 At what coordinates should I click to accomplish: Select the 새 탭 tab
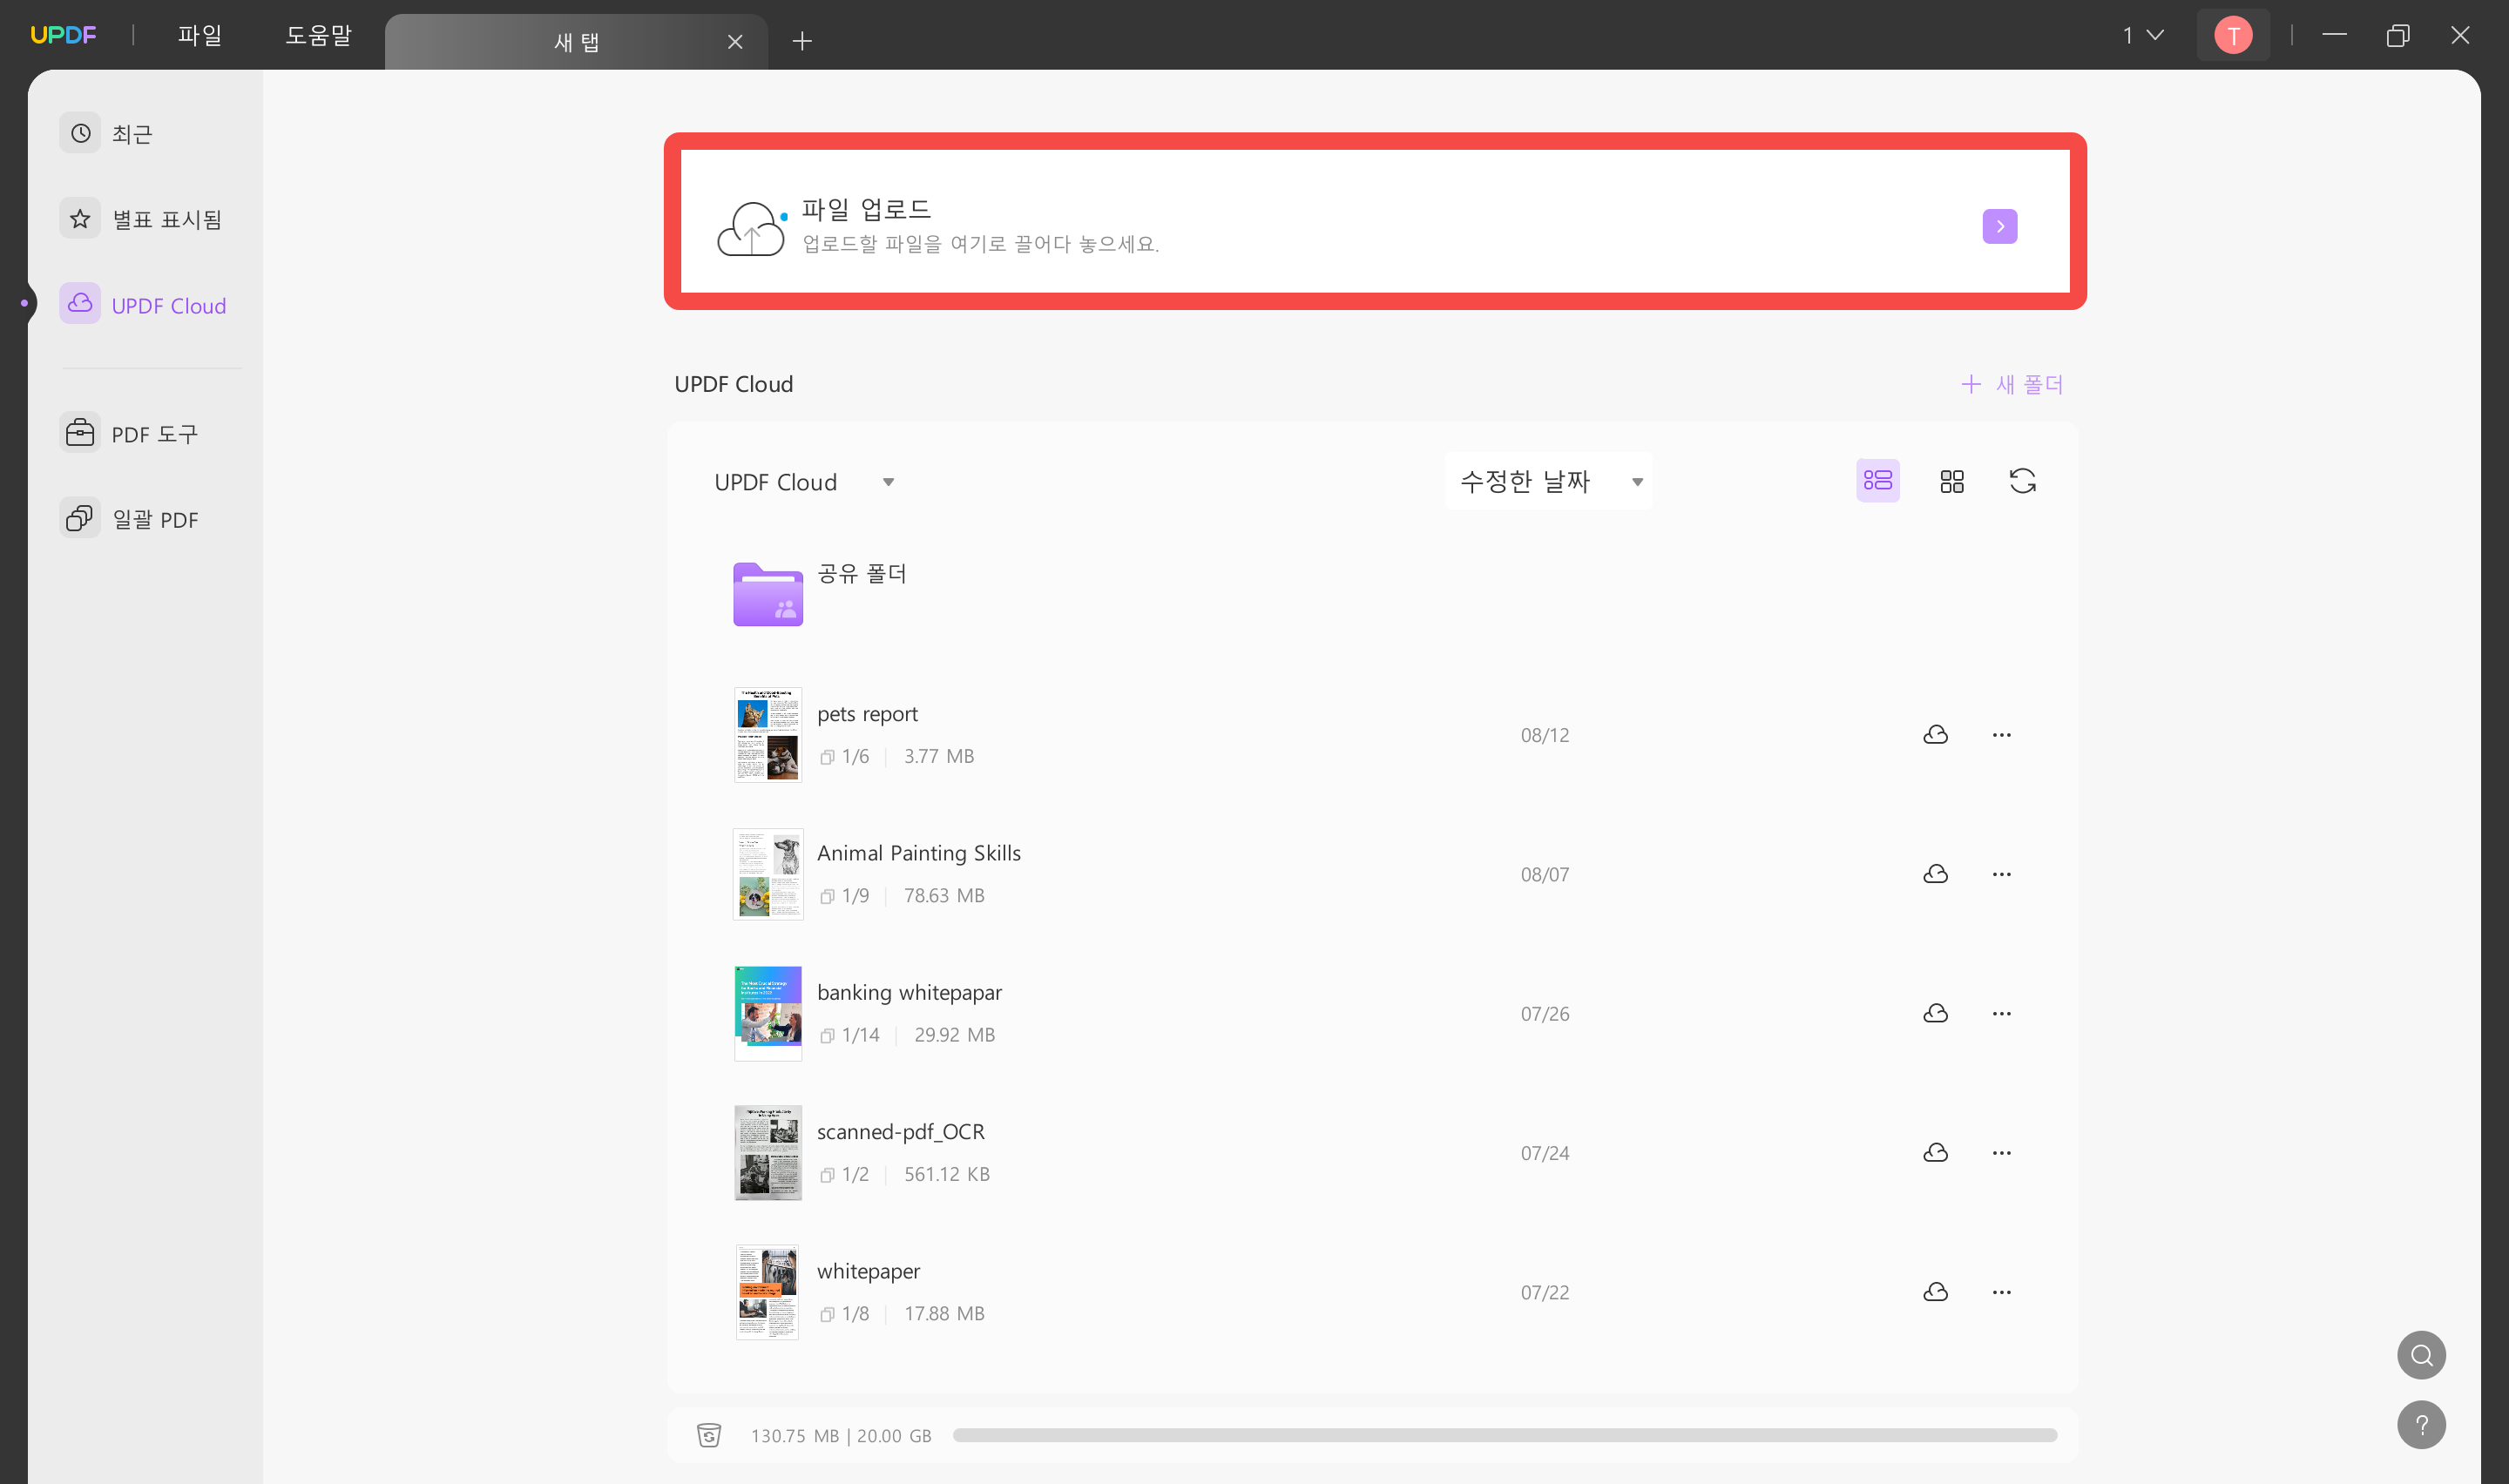point(576,42)
